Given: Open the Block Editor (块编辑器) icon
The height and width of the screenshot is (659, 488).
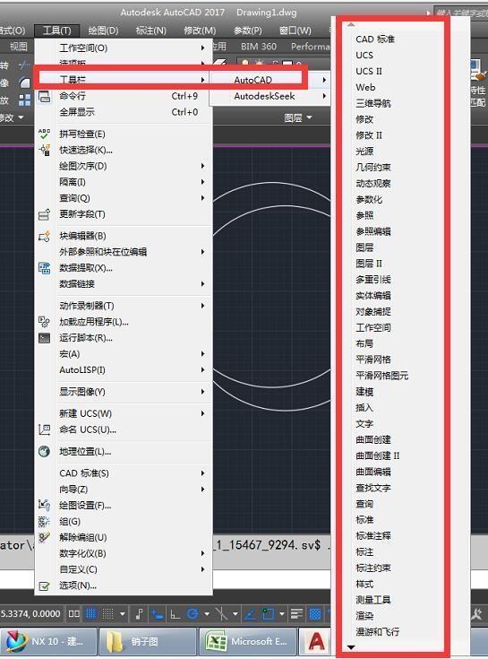Looking at the screenshot, I should [x=44, y=236].
